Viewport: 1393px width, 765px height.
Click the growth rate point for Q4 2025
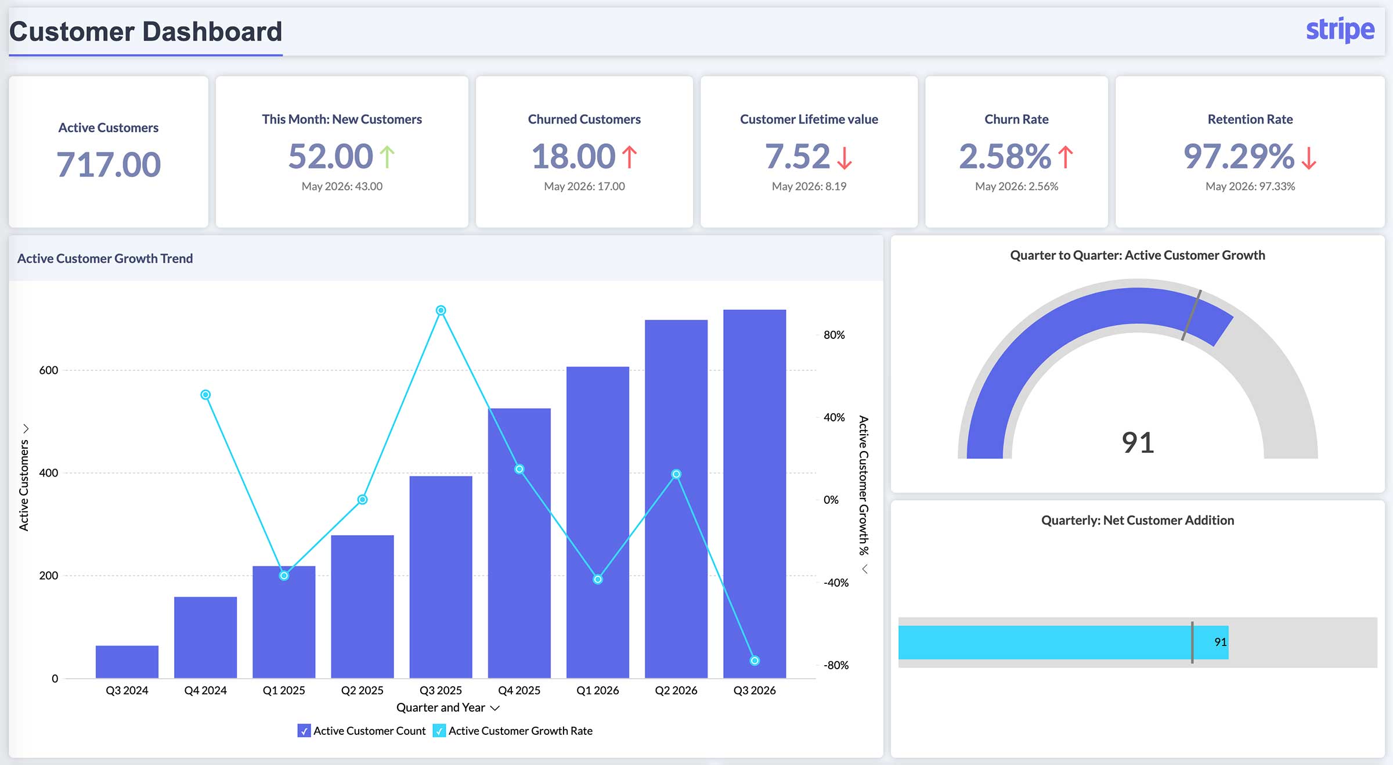point(519,469)
